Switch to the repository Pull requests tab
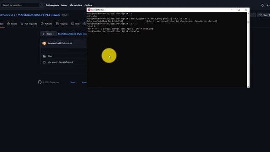Image resolution: width=270 pixels, height=152 pixels. 29,24
